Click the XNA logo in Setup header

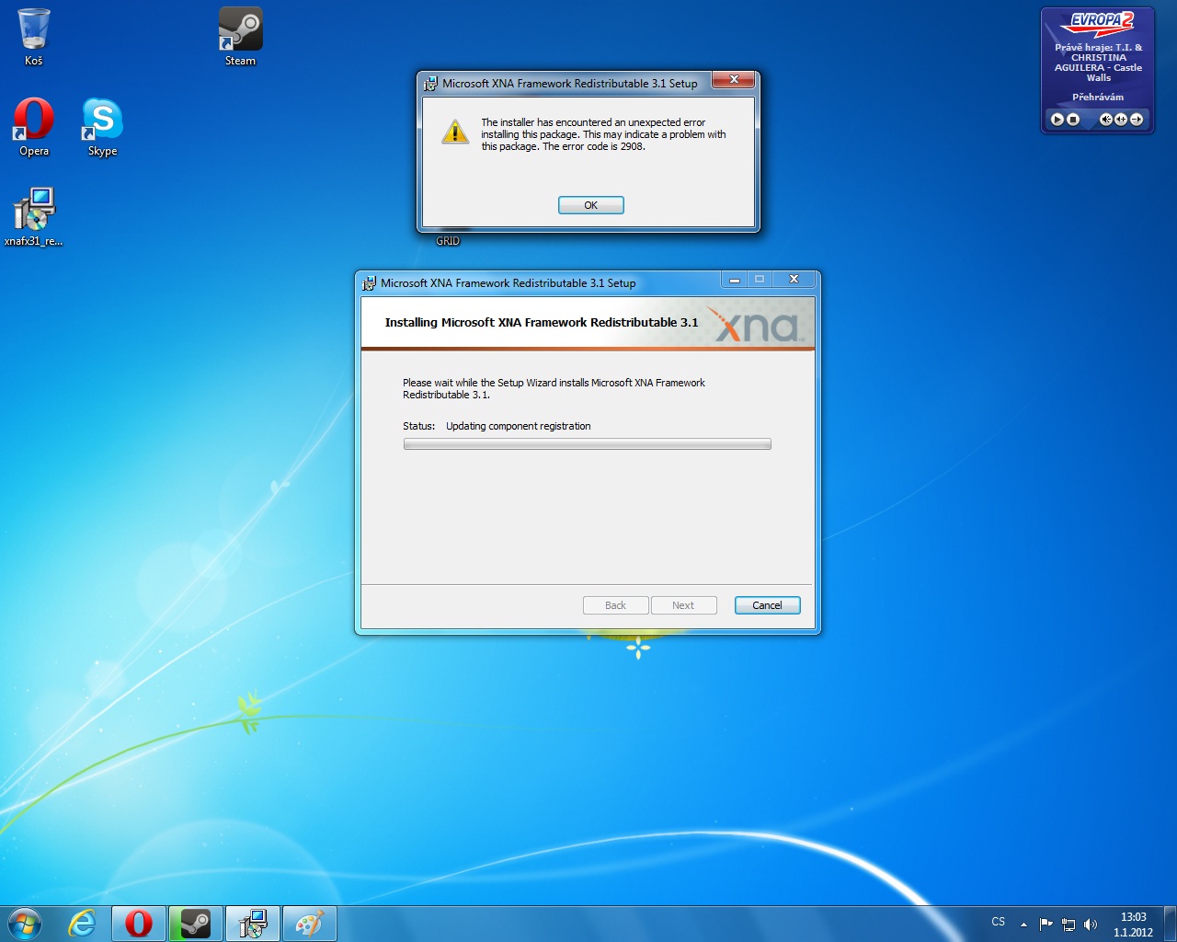pos(758,325)
